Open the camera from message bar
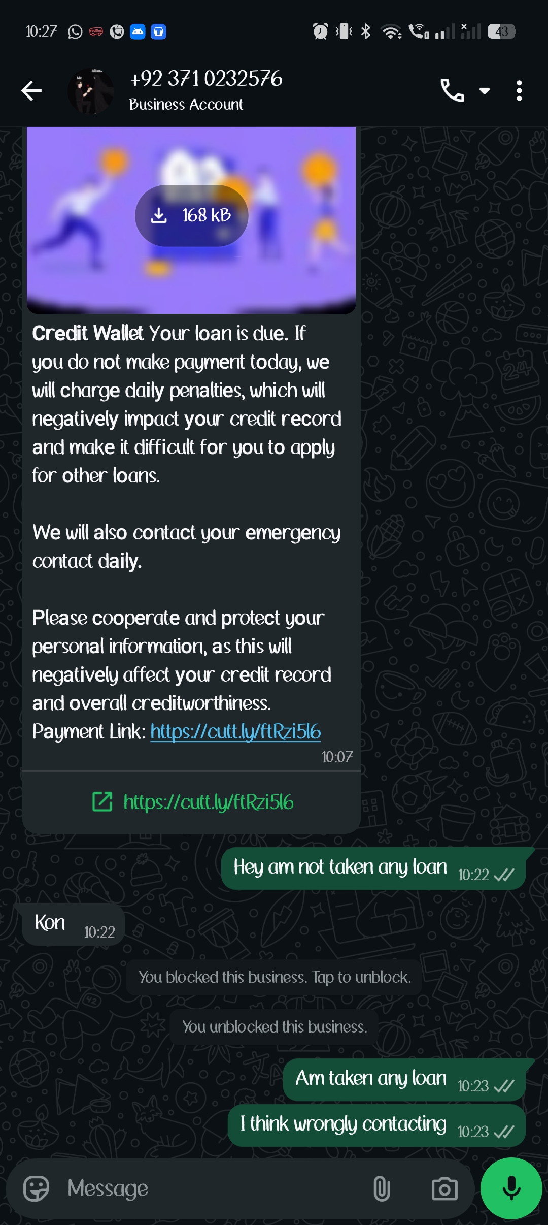This screenshot has height=1225, width=548. (x=444, y=1188)
